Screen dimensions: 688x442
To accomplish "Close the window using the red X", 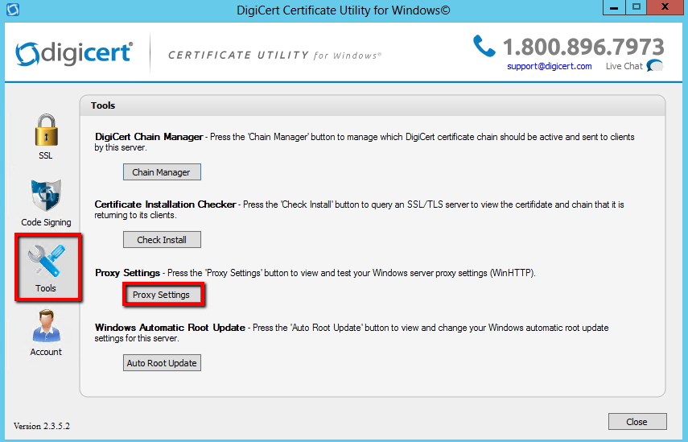I will tap(667, 7).
